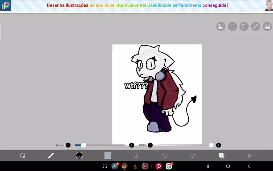Image resolution: width=273 pixels, height=171 pixels.
Task: Increase brush thickness with the plus button
Action: [132, 145]
